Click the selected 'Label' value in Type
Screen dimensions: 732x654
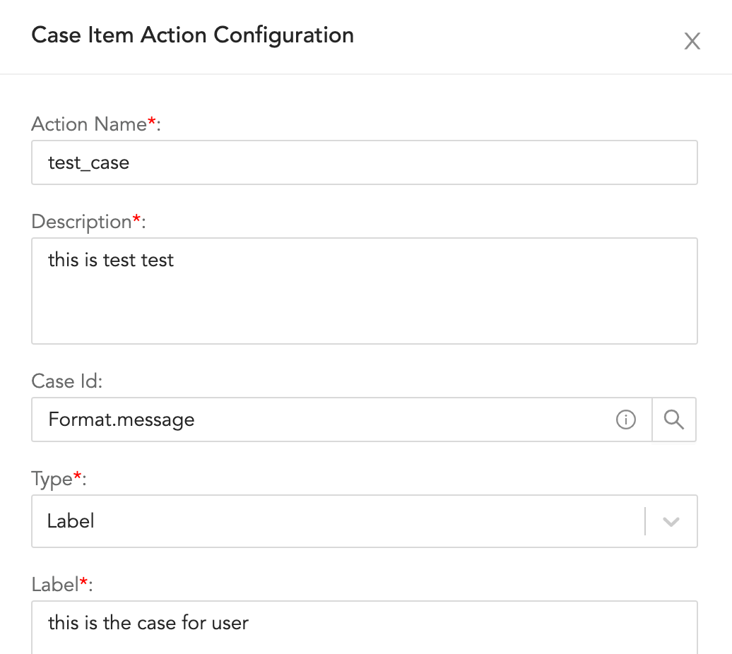pos(71,522)
